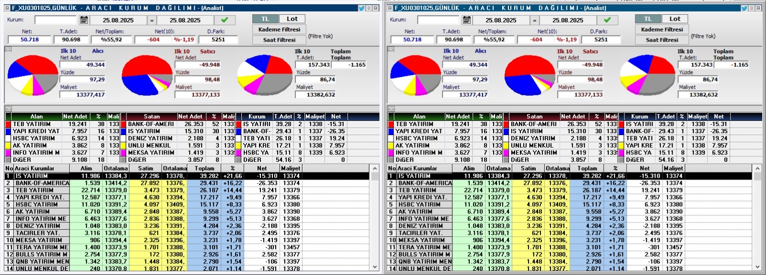Select the Toplam pie chart in right window
Image resolution: width=766 pixels, height=275 pixels.
(648, 75)
